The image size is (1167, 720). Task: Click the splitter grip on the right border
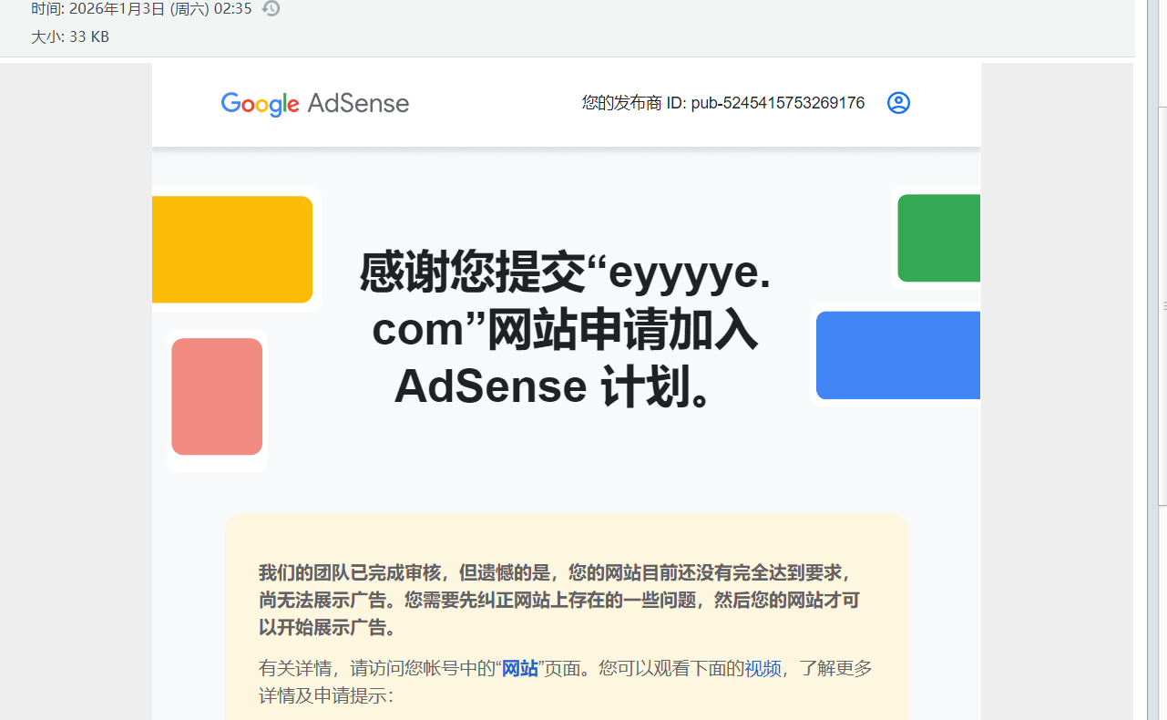click(1164, 306)
